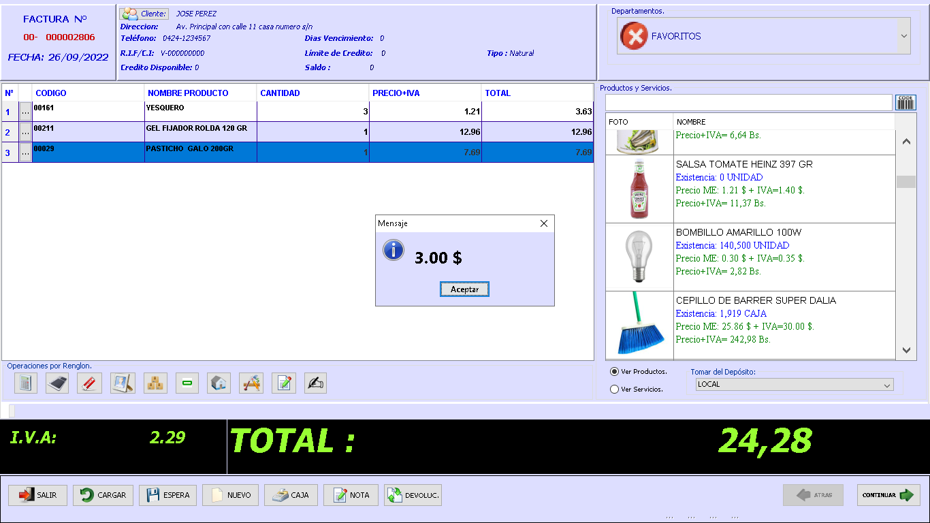
Task: Put invoice on hold with ESPERA
Action: 168,495
